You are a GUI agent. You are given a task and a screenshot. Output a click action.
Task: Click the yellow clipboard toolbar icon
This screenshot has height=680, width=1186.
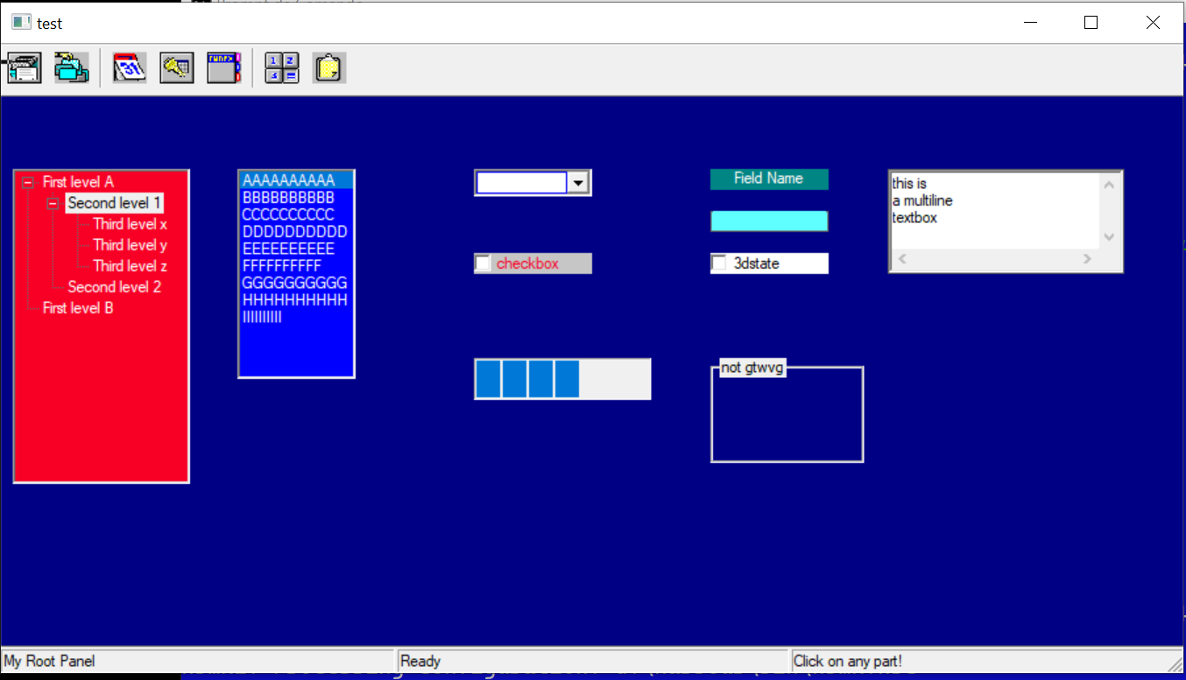coord(329,68)
